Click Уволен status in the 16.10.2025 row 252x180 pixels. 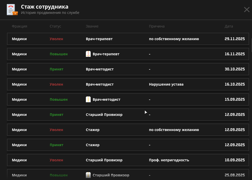click(x=56, y=84)
